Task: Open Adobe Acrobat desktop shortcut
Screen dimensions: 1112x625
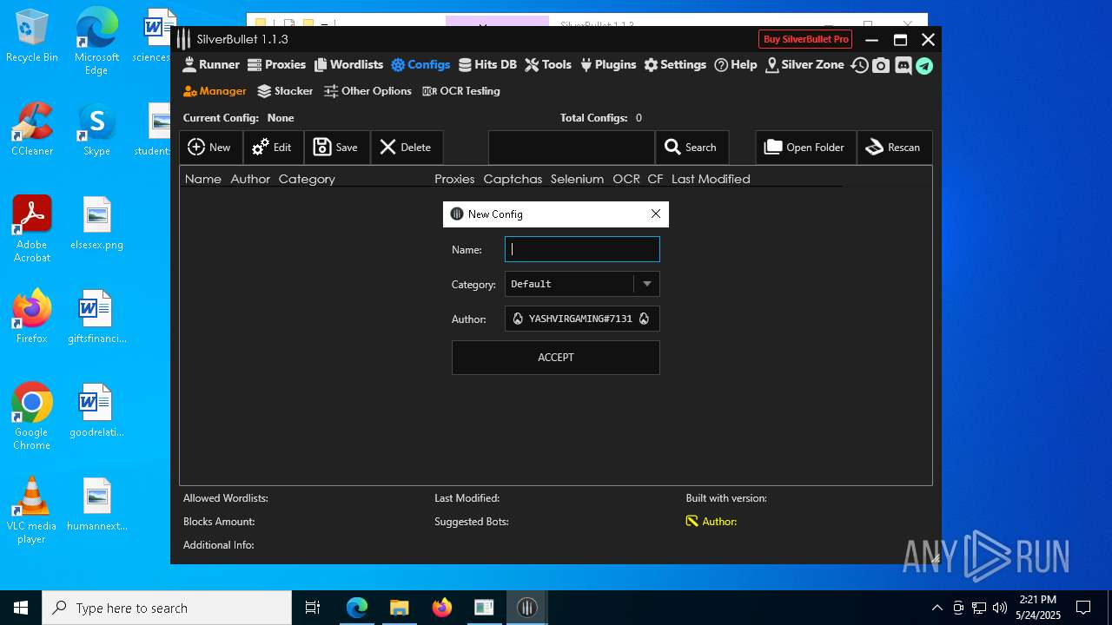Action: point(32,229)
